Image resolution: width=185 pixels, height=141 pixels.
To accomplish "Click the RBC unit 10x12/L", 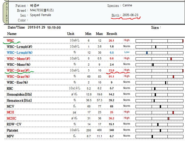I will tap(75, 88).
